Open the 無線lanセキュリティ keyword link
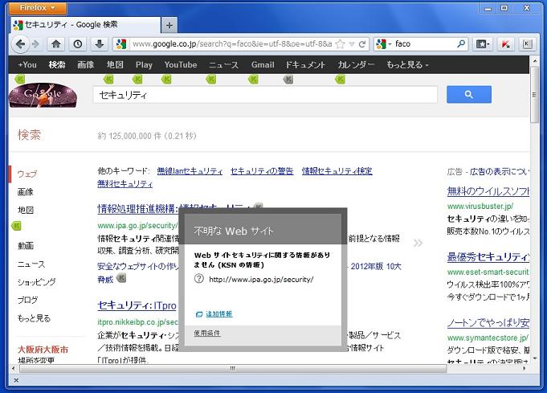Screen dimensions: 547x393 [190, 171]
